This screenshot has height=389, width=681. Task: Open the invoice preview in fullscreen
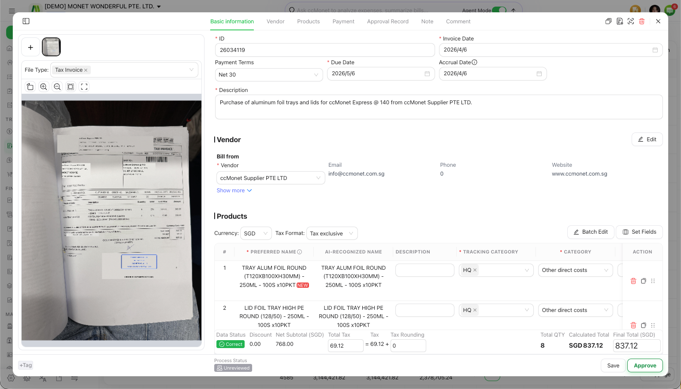84,87
